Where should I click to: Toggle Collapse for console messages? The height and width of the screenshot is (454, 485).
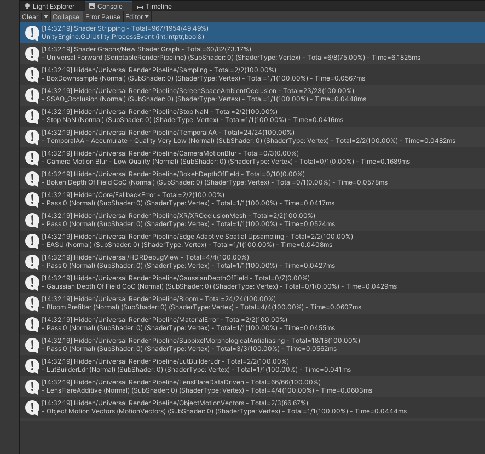coord(66,17)
